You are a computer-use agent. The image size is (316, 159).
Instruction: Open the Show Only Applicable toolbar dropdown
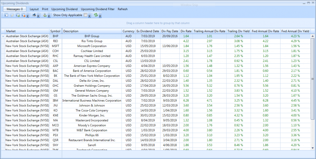[89, 16]
